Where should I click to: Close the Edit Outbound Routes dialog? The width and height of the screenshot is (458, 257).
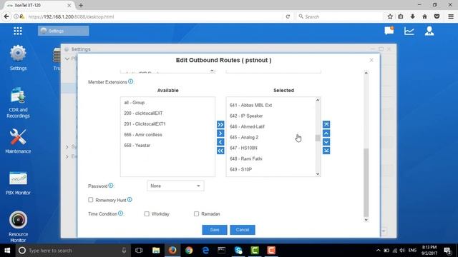coord(371,60)
